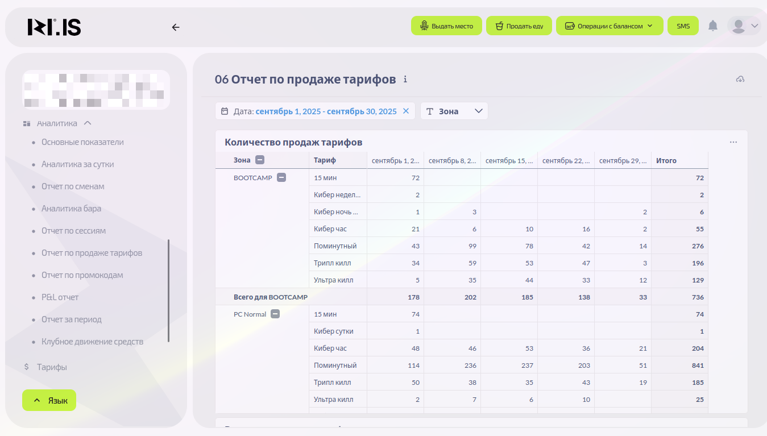
Task: Click the RI.IS logo
Action: pyautogui.click(x=54, y=27)
